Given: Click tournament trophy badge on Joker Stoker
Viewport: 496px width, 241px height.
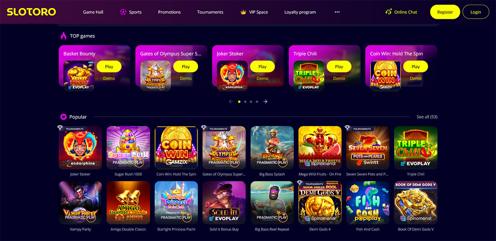Looking at the screenshot, I should tap(60, 128).
